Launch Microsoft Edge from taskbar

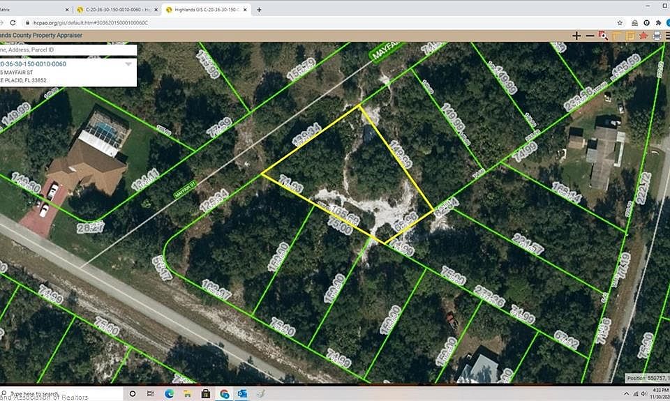tap(169, 393)
